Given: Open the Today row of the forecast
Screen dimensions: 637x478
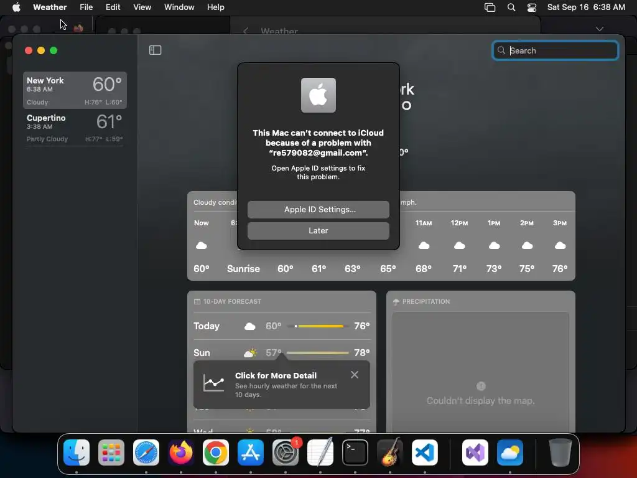Looking at the screenshot, I should pos(282,326).
